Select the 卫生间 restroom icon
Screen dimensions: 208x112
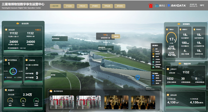(153, 57)
